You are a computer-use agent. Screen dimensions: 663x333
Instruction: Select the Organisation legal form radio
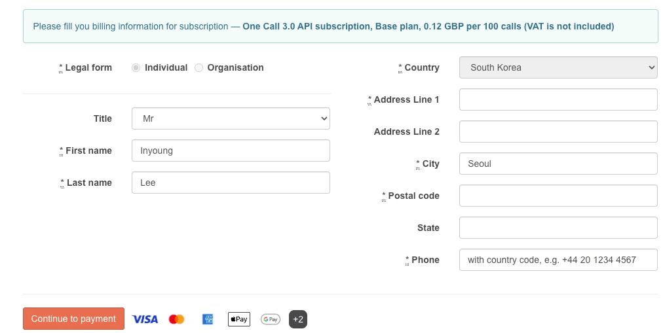click(199, 67)
